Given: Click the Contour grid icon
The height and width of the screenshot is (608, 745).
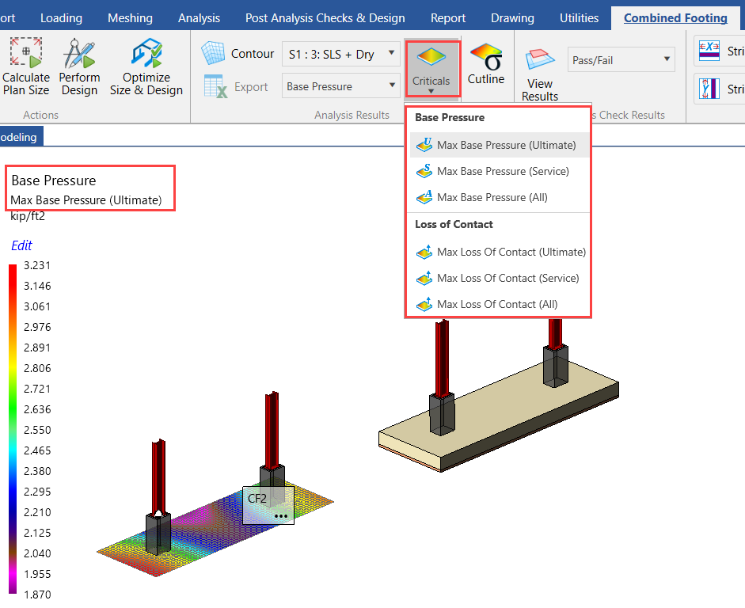Looking at the screenshot, I should click(213, 53).
